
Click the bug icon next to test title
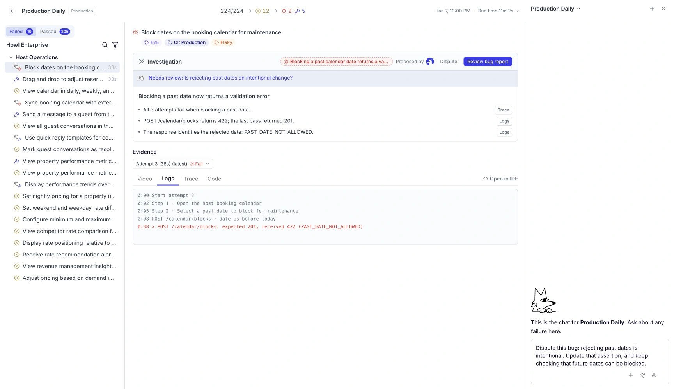pos(135,32)
